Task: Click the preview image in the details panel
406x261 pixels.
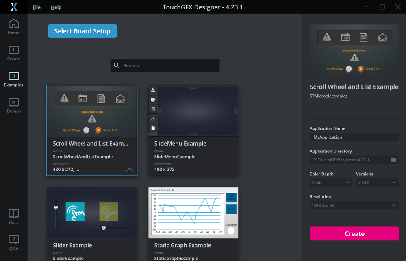Action: [x=354, y=50]
